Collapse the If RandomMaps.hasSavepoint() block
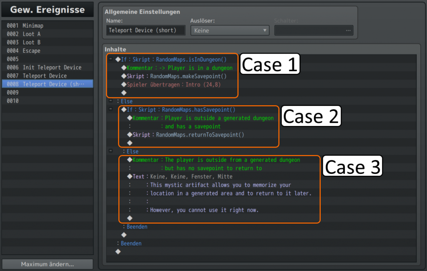This screenshot has height=271, width=427. 111,109
